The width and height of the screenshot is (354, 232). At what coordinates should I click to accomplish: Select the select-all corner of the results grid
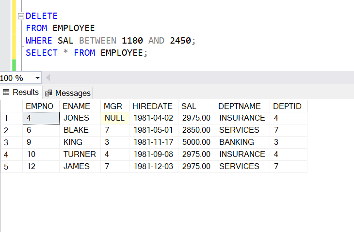[12, 106]
